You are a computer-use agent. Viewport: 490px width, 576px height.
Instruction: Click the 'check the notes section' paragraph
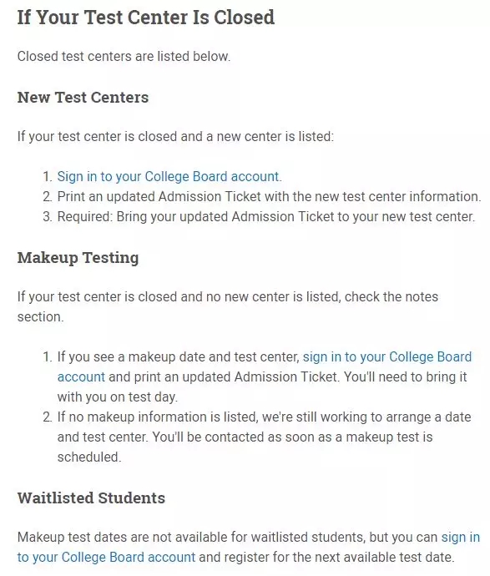pos(228,306)
